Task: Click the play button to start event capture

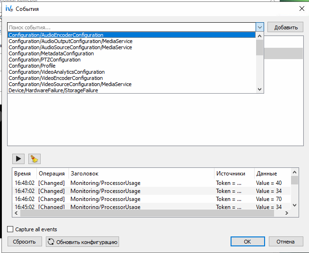Action: coord(18,159)
